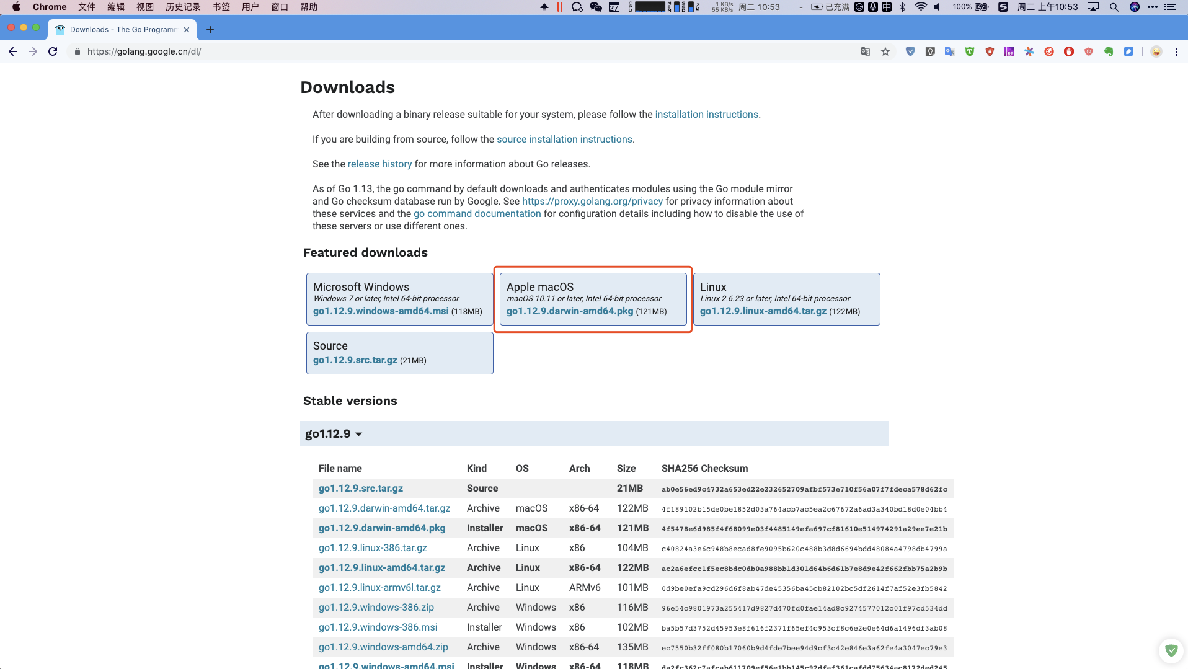Download featured go1.12.9.src.tar.gz source

click(355, 360)
